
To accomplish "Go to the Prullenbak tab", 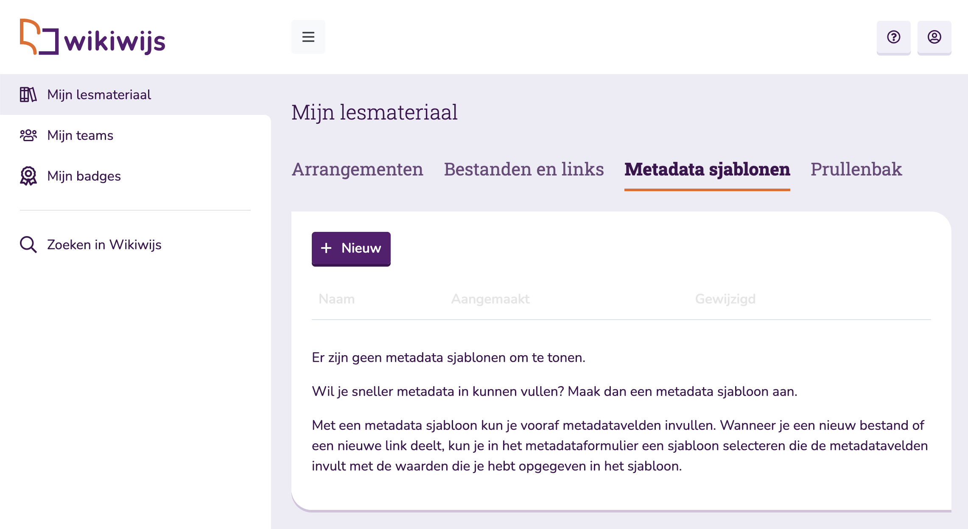I will (x=856, y=169).
